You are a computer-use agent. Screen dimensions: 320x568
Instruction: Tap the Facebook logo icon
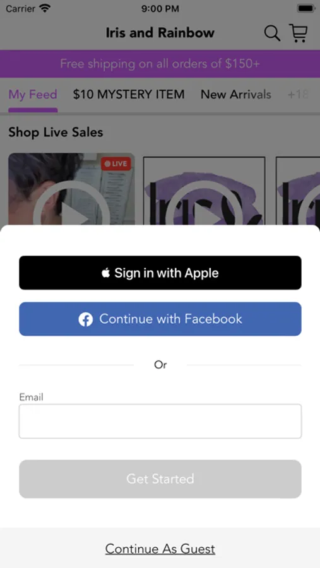tap(86, 319)
